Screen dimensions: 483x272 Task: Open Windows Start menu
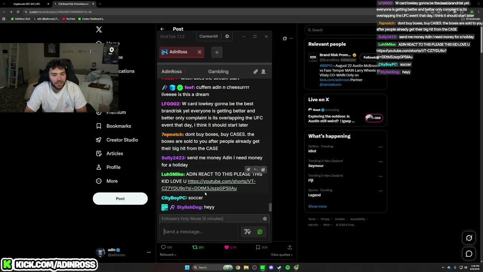[187, 267]
